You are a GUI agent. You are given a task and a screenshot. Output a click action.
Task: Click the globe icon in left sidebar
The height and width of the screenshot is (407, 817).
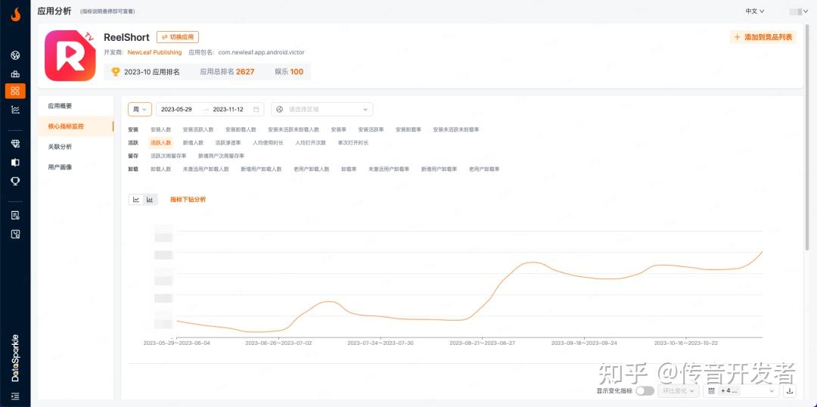click(15, 55)
